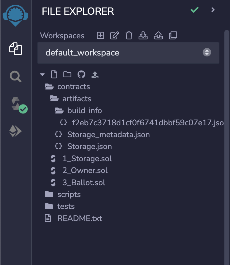Click the GitHub gist publish icon

81,75
